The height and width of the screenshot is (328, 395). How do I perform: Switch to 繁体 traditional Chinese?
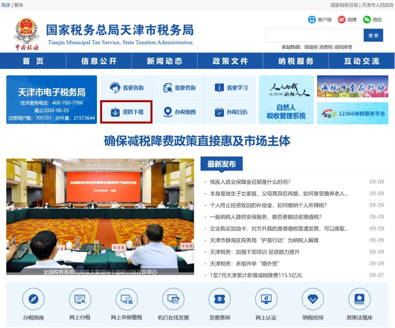(x=19, y=5)
